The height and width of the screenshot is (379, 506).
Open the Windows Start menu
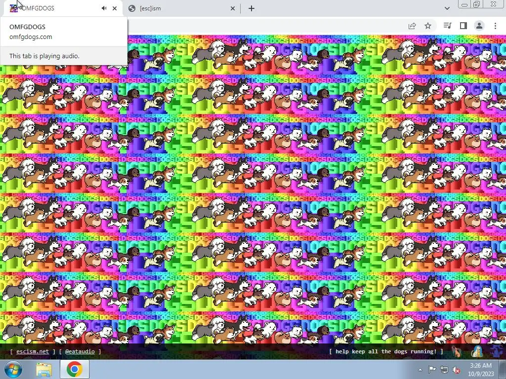point(13,369)
